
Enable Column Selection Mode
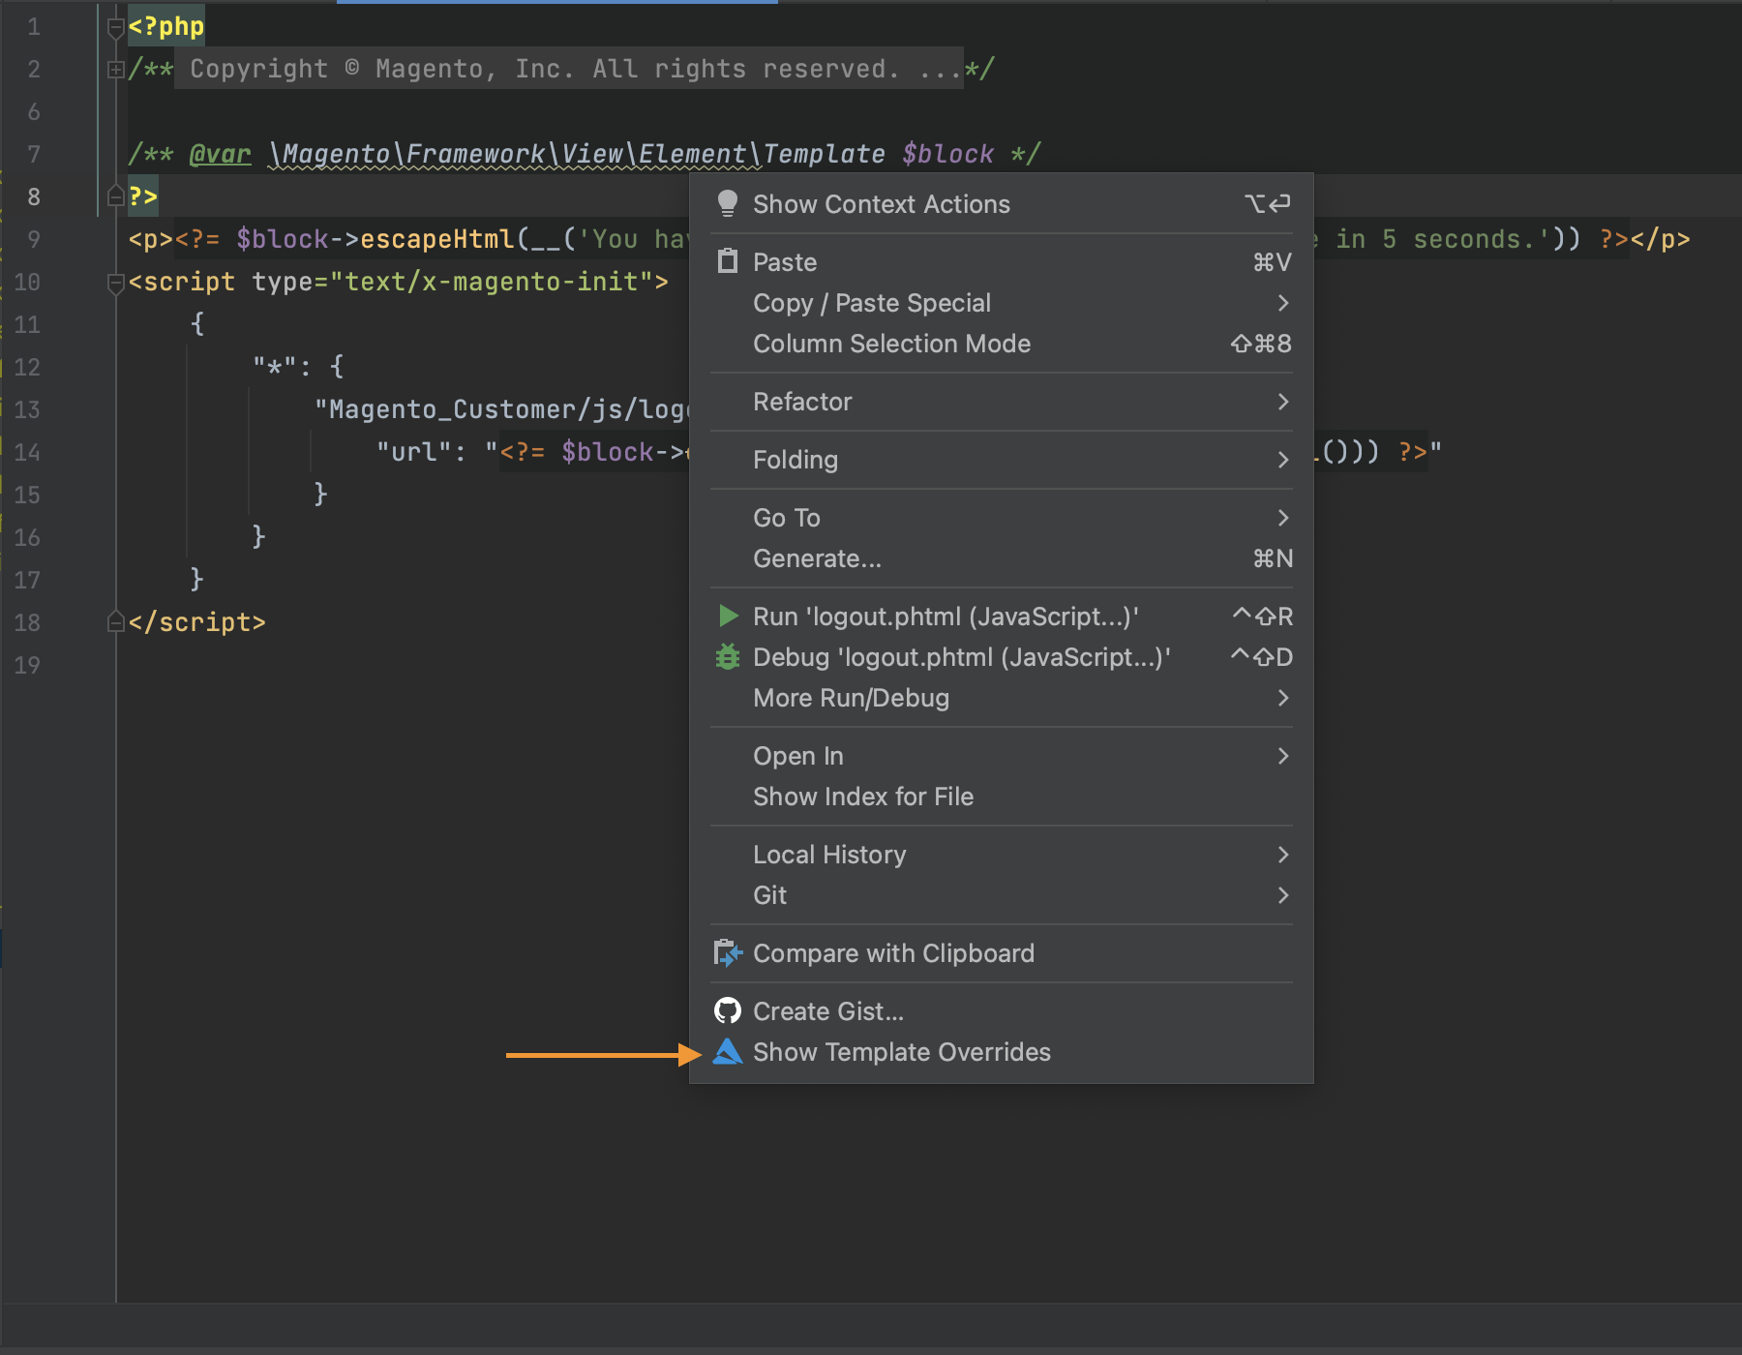[1002, 344]
